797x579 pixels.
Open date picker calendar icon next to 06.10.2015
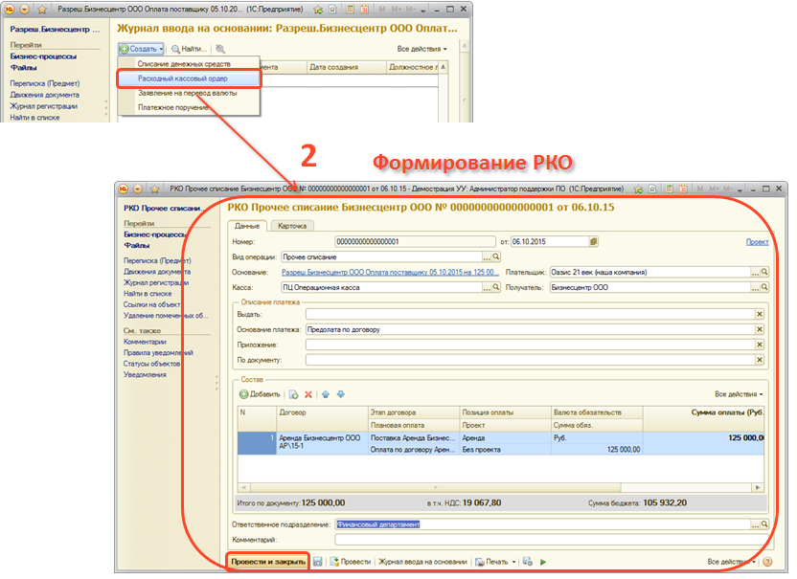click(x=594, y=242)
